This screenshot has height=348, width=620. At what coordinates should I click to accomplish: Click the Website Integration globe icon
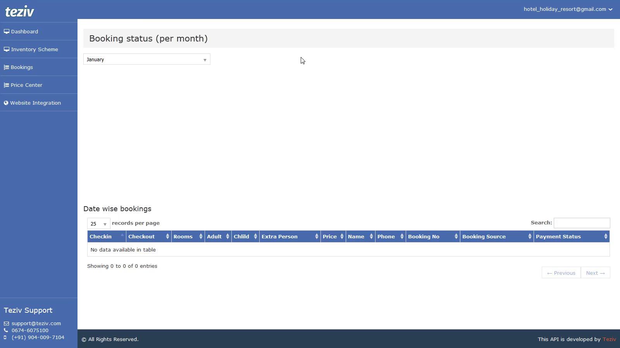6,103
